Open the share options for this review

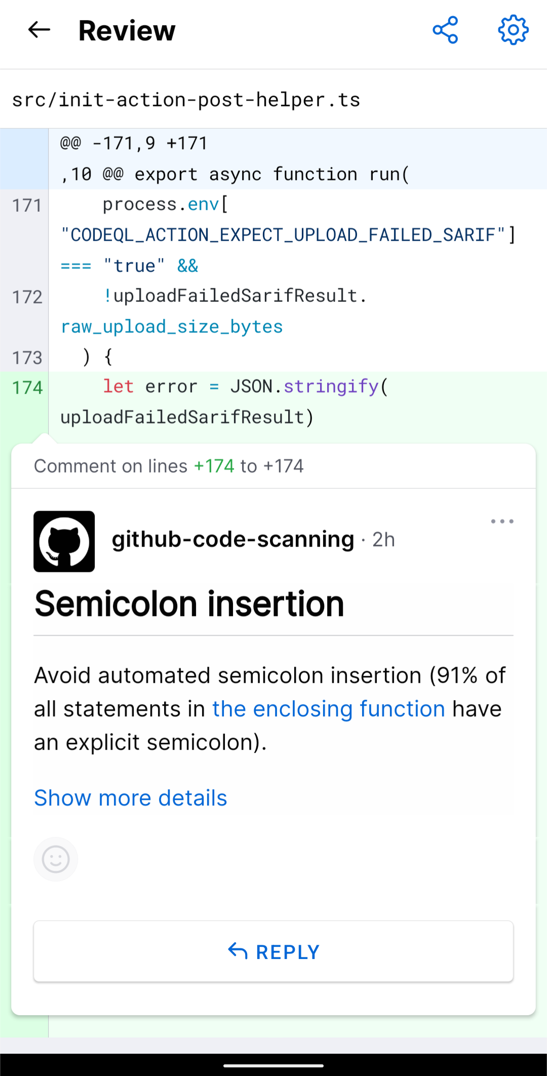click(x=446, y=30)
